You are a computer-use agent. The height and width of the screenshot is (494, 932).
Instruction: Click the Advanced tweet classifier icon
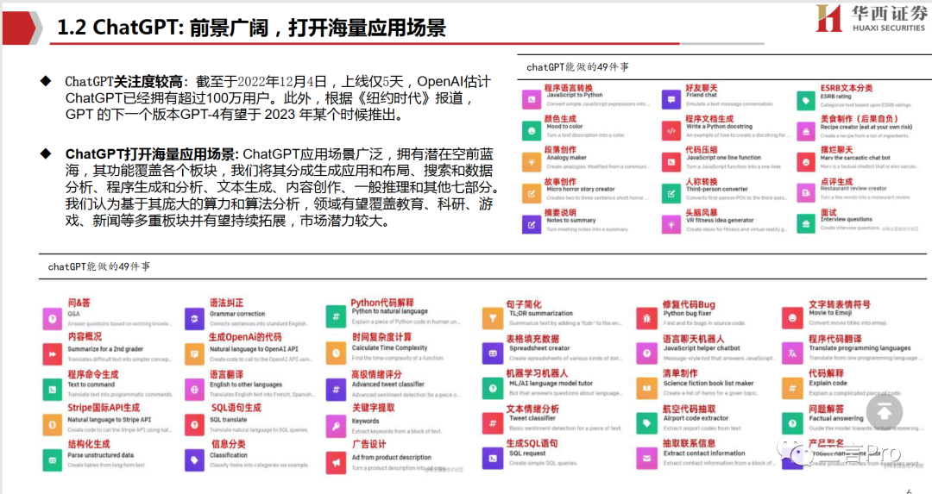(x=336, y=390)
